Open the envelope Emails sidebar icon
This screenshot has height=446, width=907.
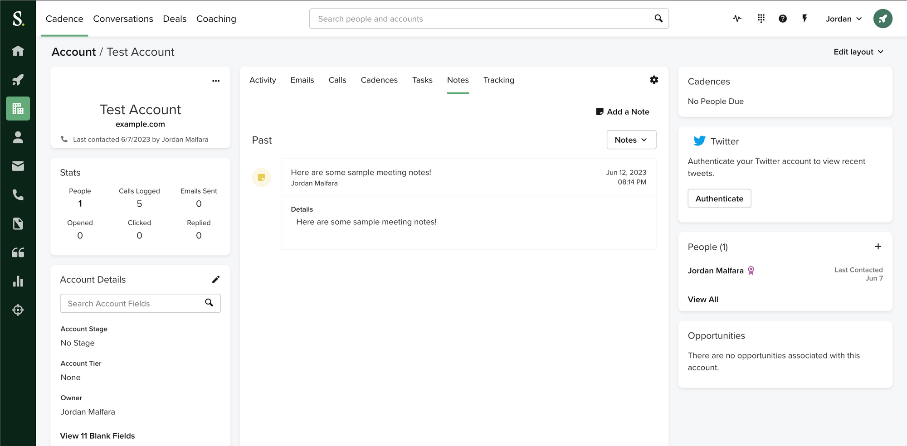18,166
